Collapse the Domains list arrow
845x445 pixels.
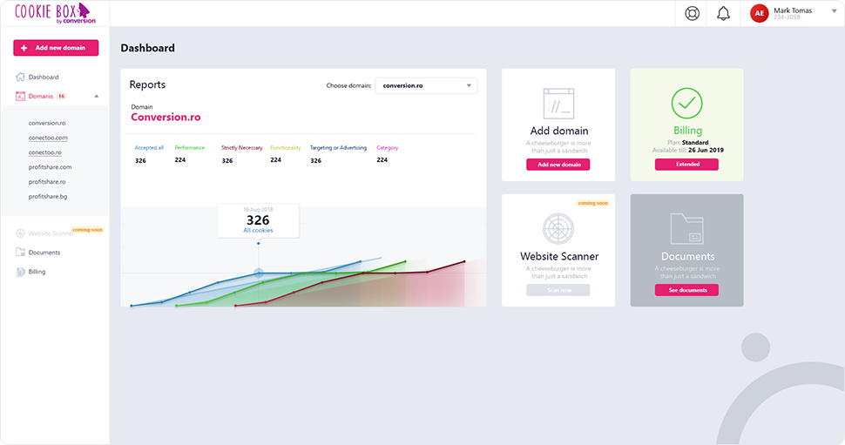pos(97,97)
